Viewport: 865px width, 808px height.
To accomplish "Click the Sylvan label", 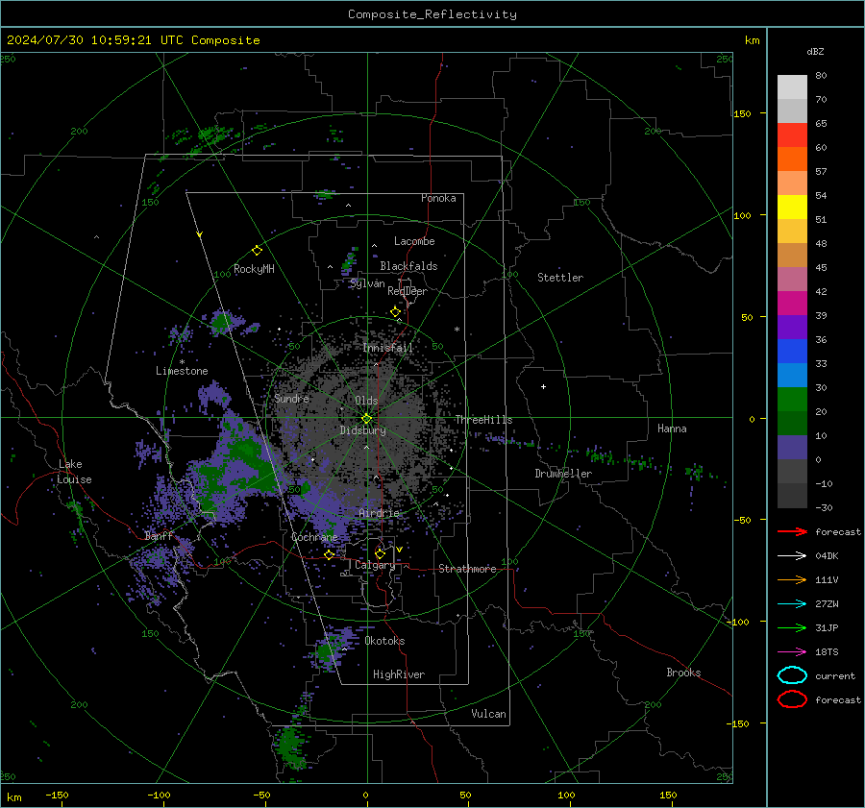I will point(367,283).
